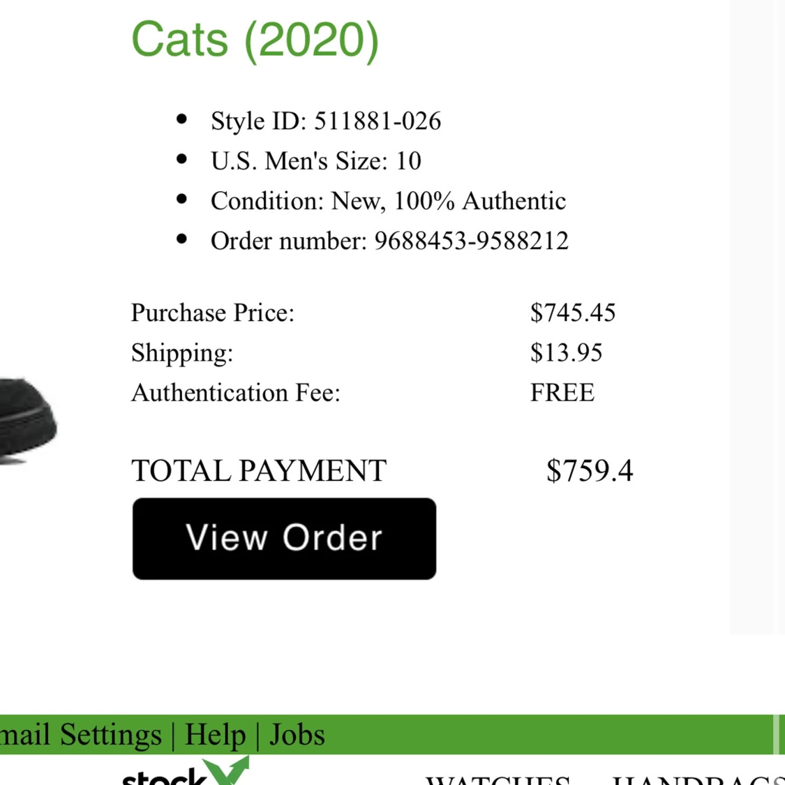The height and width of the screenshot is (785, 785).
Task: Open the 'Cats (2020)' product title link
Action: (255, 39)
